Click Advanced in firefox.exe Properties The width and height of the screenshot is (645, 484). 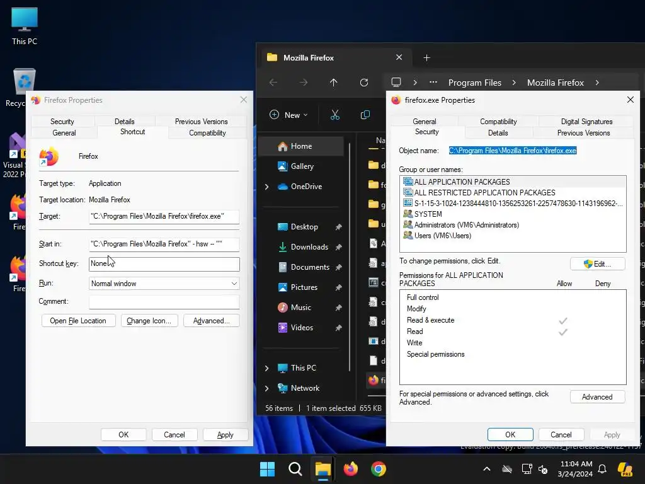coord(597,397)
